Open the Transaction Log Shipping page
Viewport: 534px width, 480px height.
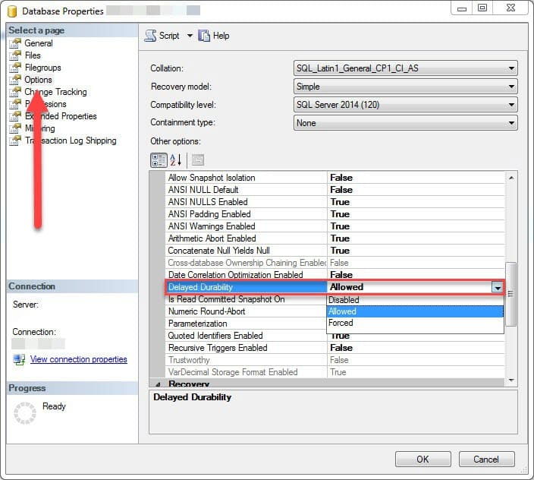[x=71, y=141]
